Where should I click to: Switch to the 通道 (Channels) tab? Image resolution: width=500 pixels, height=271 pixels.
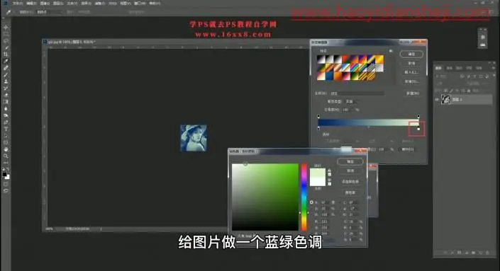pyautogui.click(x=450, y=68)
